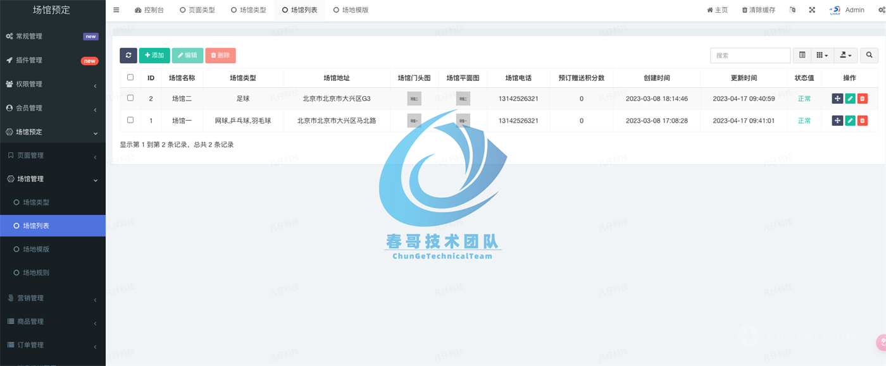The image size is (886, 366).
Task: Click the venue type cell 足球
Action: [x=243, y=99]
